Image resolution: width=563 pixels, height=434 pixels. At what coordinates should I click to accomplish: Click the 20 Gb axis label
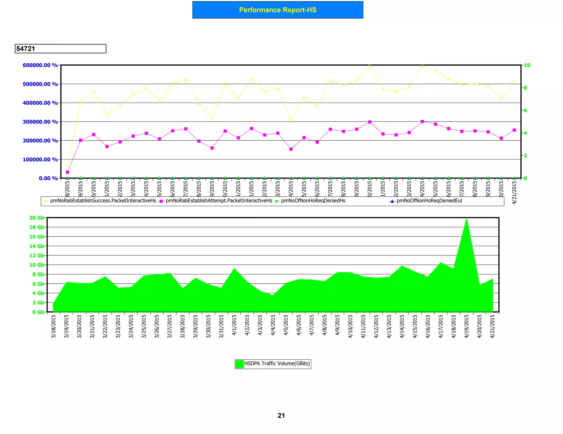[37, 218]
